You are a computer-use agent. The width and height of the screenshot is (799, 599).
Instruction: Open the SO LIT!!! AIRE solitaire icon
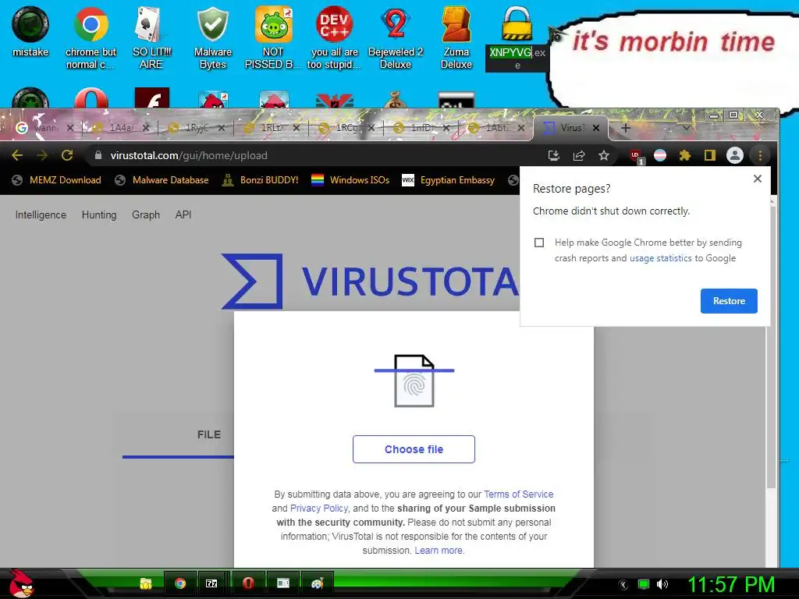coord(151,37)
